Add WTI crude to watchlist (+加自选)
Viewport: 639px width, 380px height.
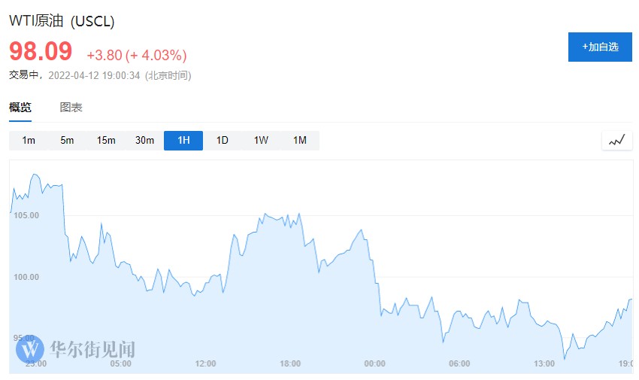[599, 47]
